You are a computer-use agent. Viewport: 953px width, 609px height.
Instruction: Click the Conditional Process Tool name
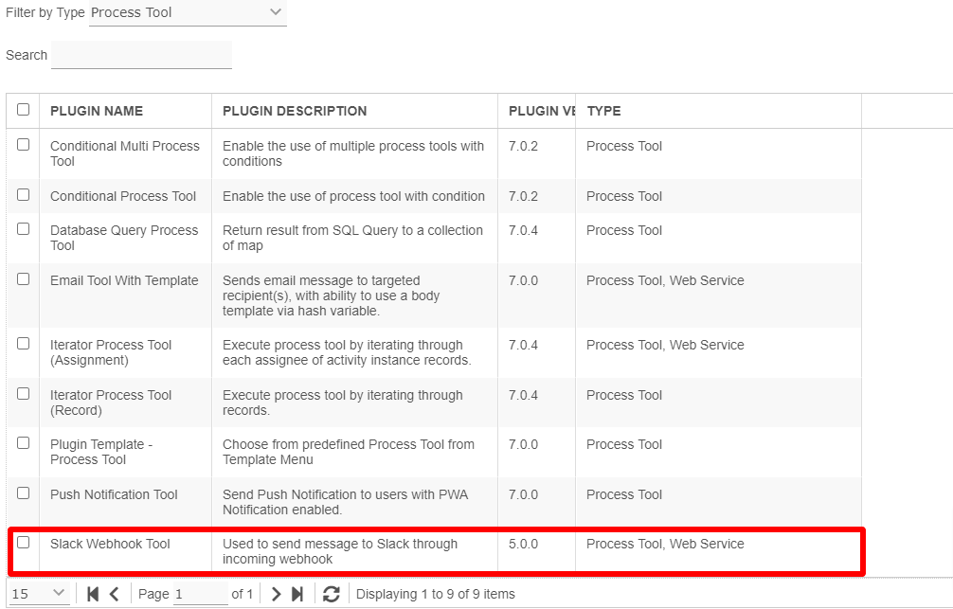(123, 196)
